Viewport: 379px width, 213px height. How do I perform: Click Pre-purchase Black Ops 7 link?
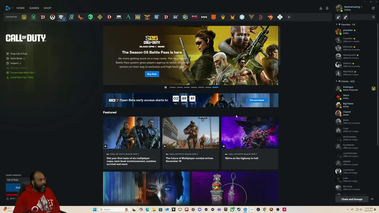pos(23,73)
